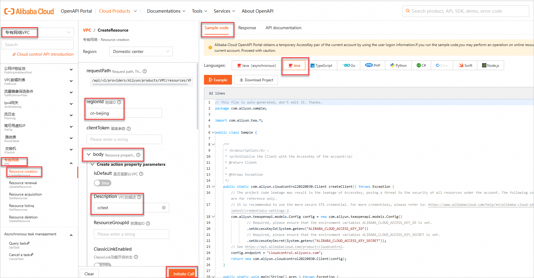Fold the comment block at line 8

213,144
